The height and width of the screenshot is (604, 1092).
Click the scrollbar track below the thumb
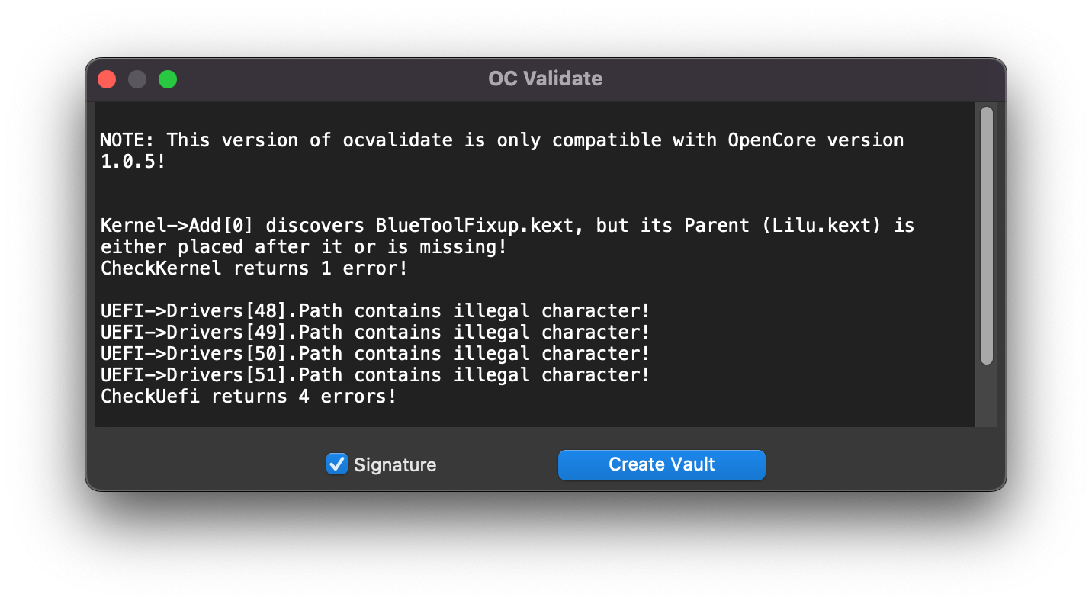coord(986,397)
